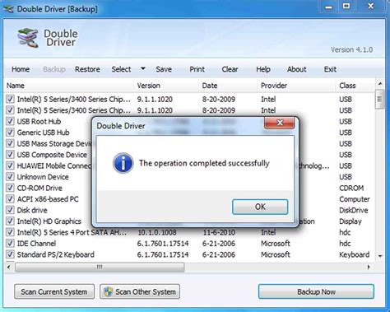
Task: Click the 11-6-2010 date cell
Action: click(x=219, y=232)
